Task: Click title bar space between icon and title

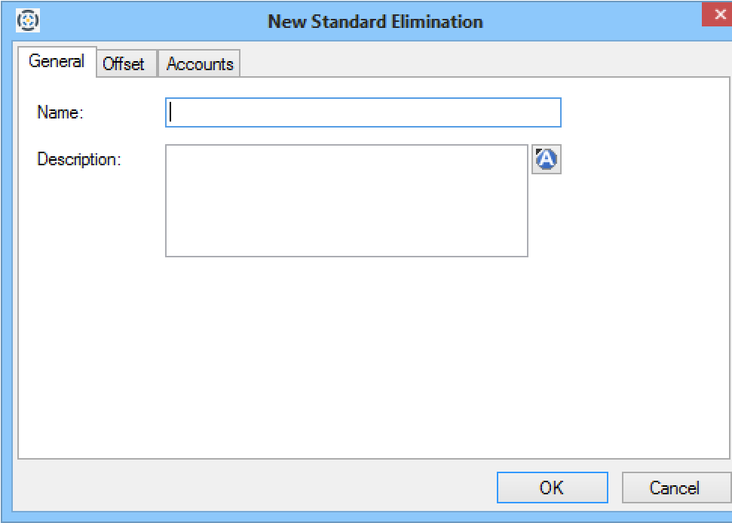Action: (151, 21)
